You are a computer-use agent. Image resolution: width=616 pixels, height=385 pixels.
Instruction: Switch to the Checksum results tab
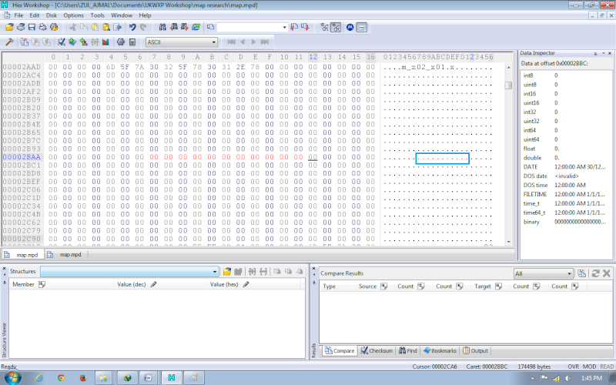tap(377, 351)
